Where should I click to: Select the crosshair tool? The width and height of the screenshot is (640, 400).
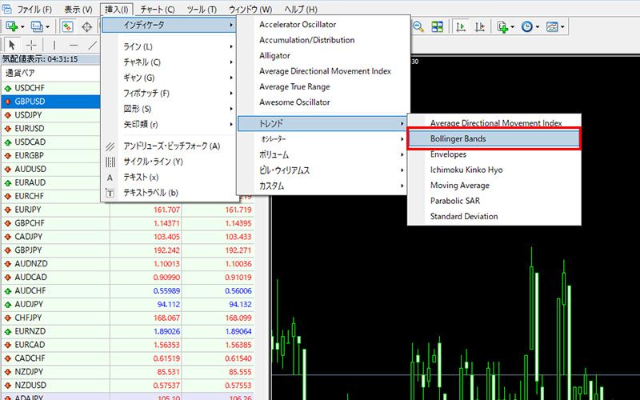[31, 45]
